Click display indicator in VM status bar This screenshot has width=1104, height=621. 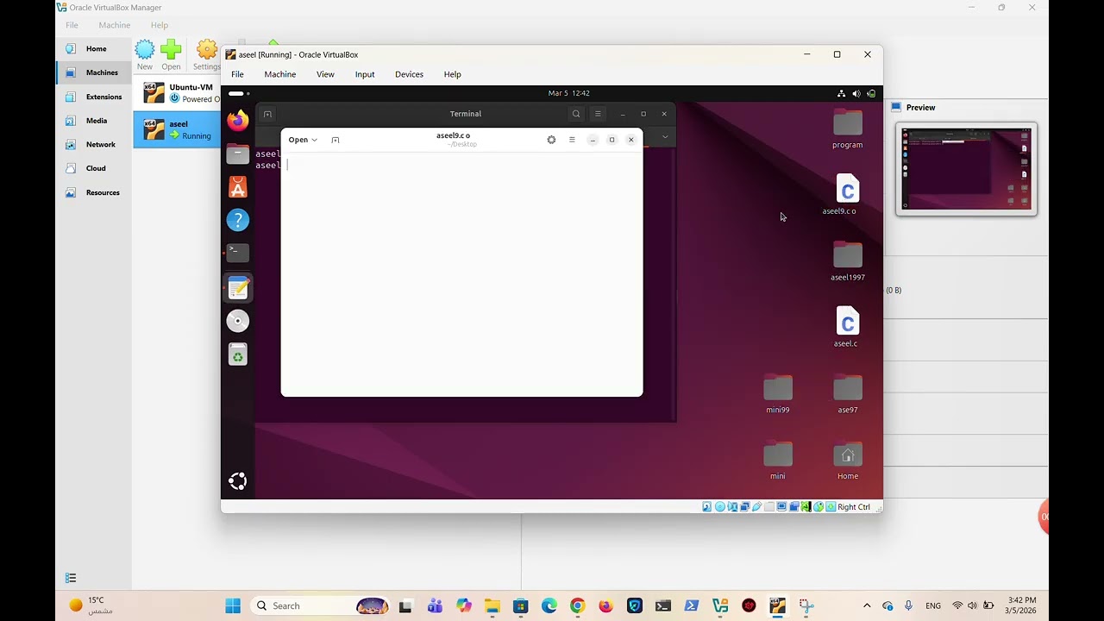coord(781,507)
